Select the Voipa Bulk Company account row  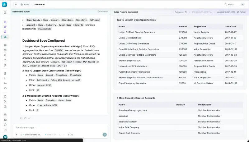pyautogui.click(x=180, y=127)
